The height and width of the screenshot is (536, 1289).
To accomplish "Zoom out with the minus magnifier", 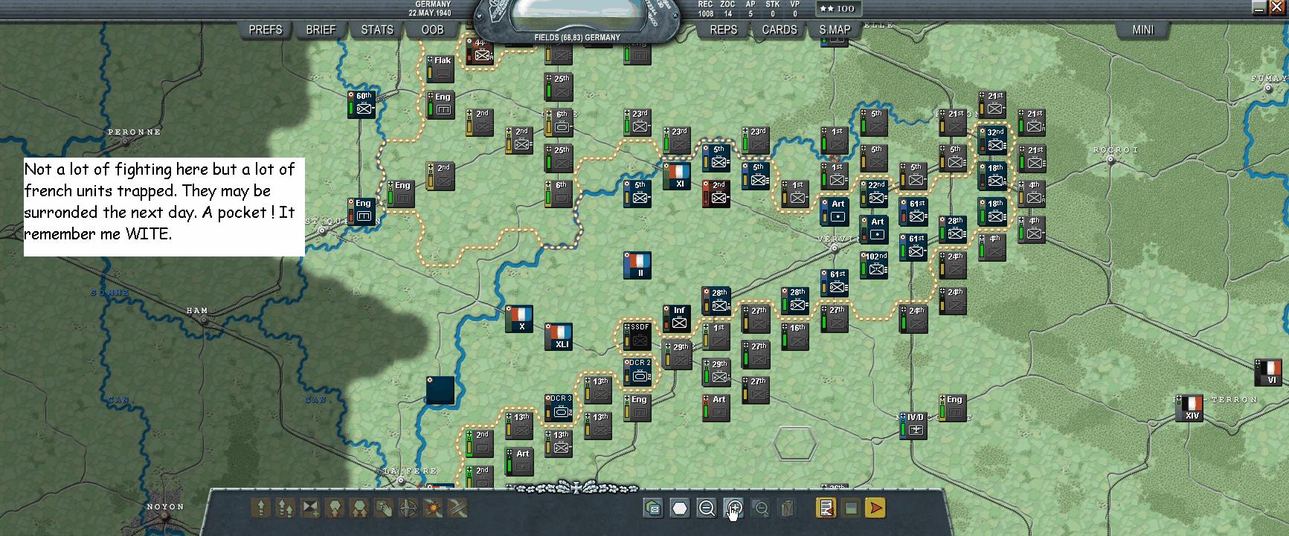I will (x=707, y=508).
